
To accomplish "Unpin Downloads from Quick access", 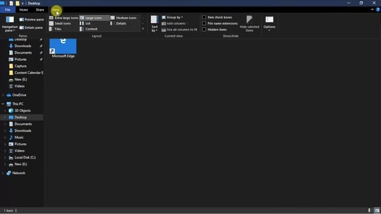I will 41,46.
